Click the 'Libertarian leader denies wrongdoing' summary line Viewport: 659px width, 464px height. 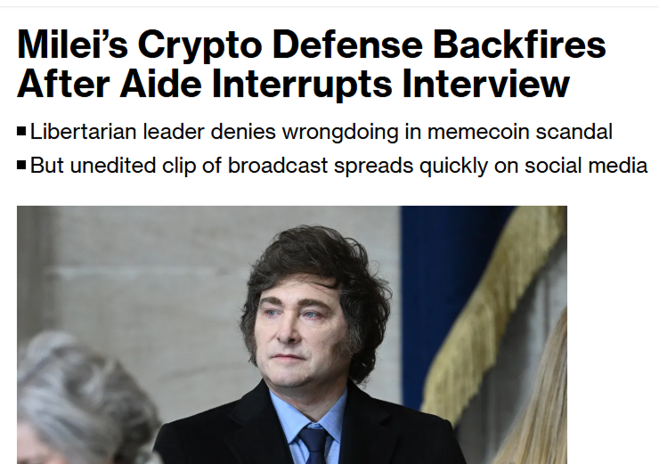pyautogui.click(x=321, y=132)
